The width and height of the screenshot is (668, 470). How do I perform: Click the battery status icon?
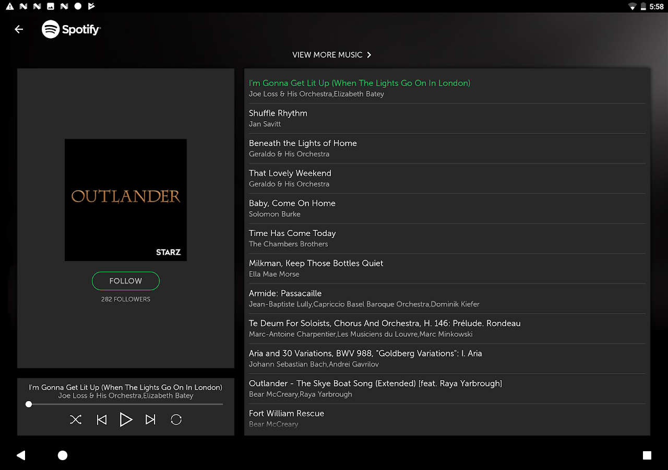pyautogui.click(x=643, y=6)
